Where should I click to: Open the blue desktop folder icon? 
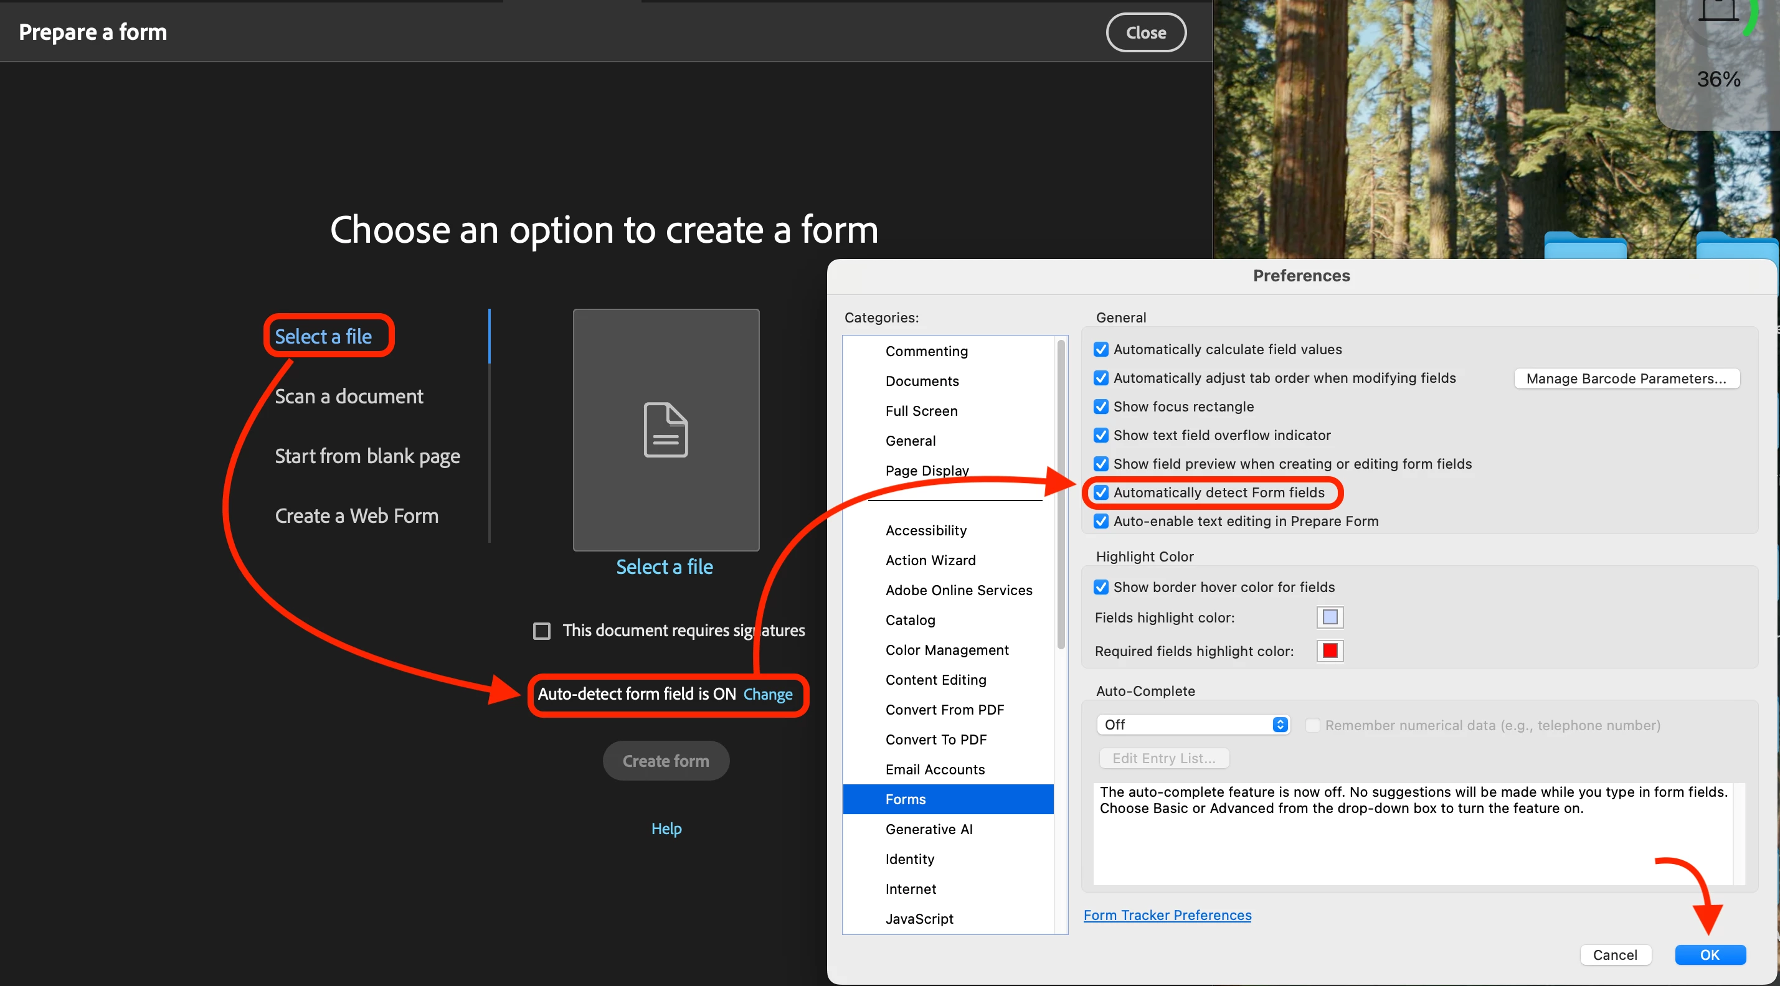(1584, 247)
